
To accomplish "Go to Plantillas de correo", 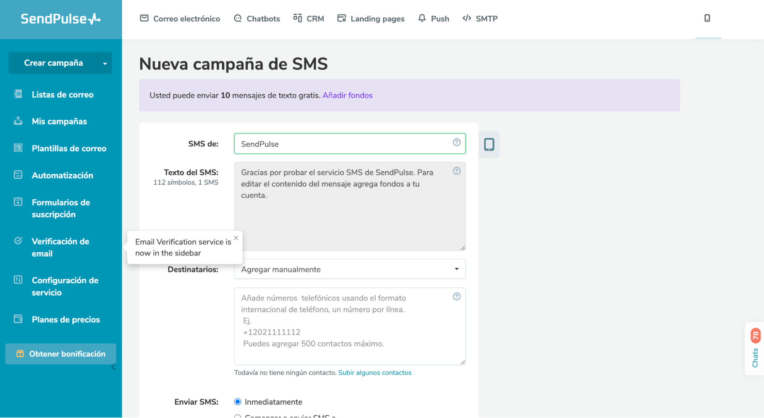I will (x=69, y=148).
